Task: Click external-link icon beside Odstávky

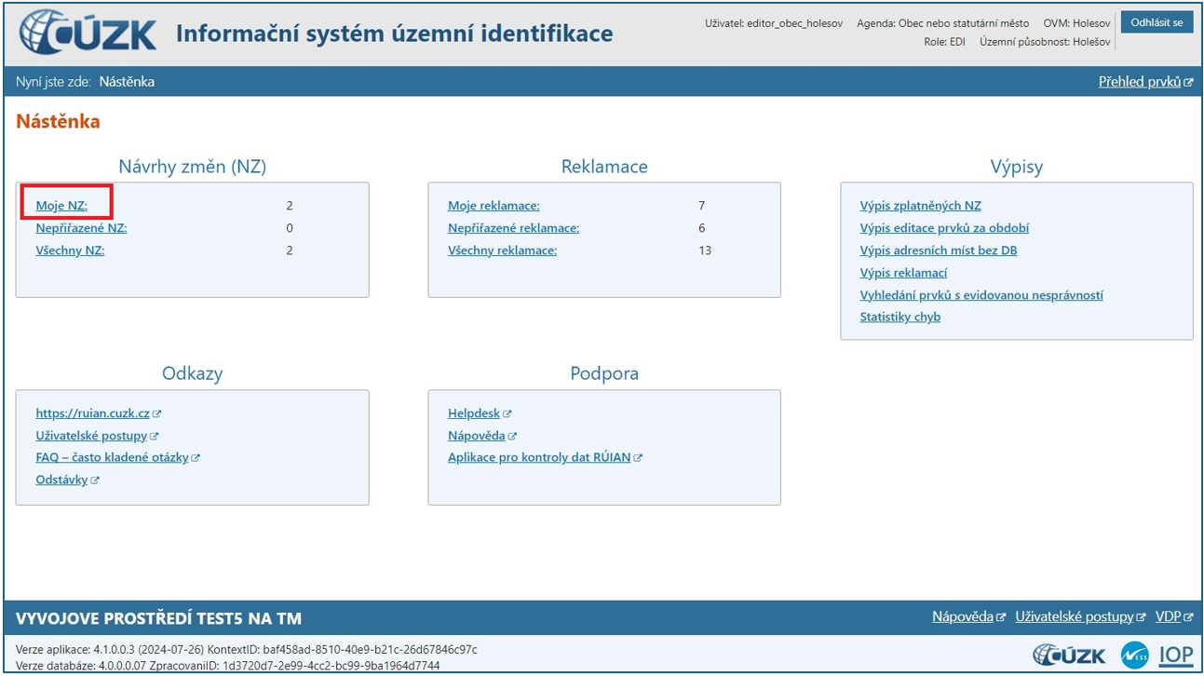Action: click(x=95, y=480)
